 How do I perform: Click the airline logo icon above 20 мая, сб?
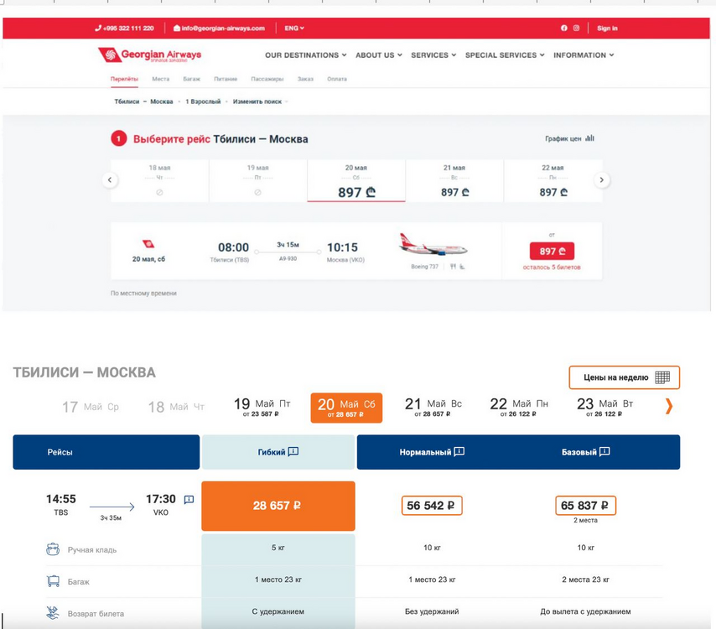(x=148, y=244)
